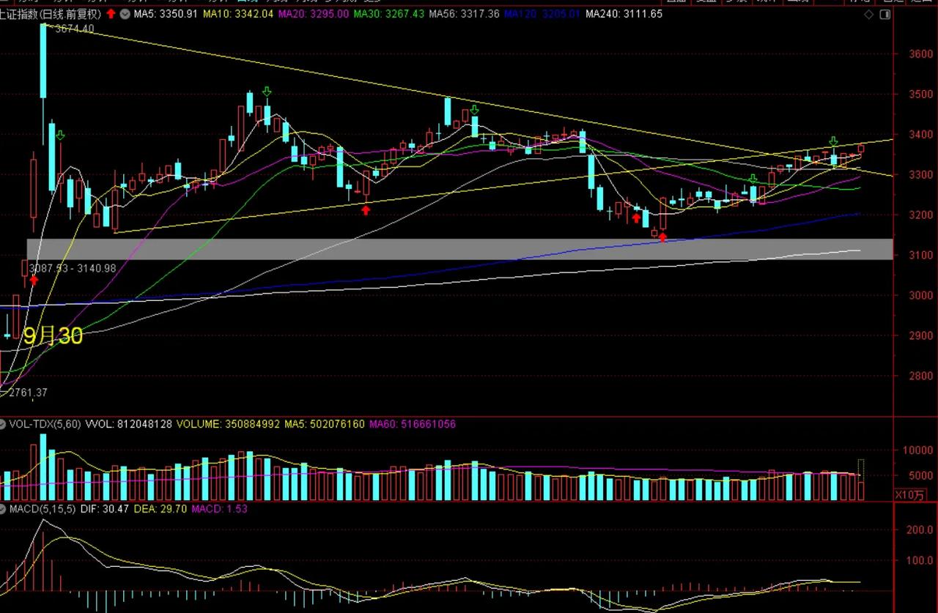Click the MA60: 516661056 value

click(x=413, y=424)
